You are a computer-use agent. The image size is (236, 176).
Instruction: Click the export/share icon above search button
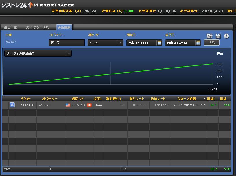pyautogui.click(x=210, y=36)
